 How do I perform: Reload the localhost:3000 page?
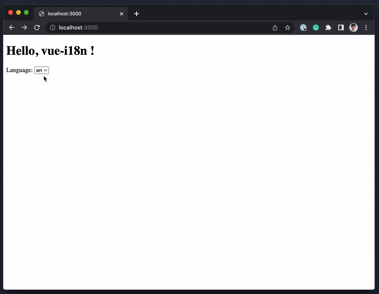[37, 27]
